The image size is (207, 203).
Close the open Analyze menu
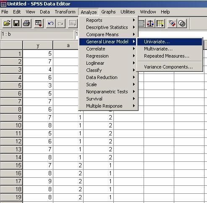89,12
